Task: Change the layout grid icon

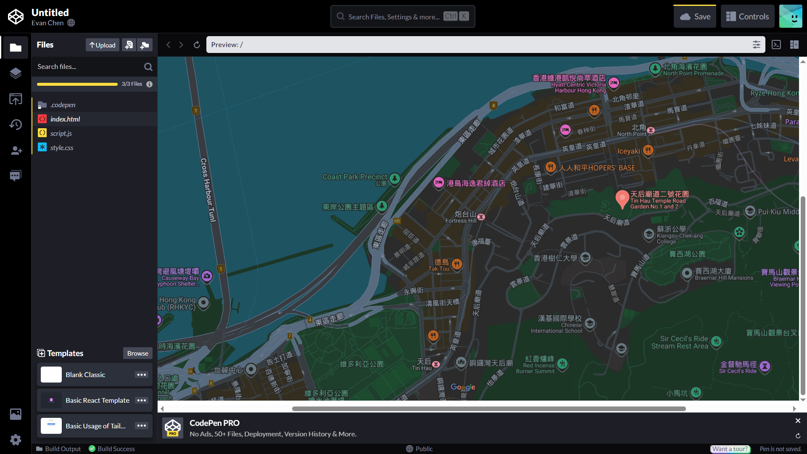Action: click(794, 45)
